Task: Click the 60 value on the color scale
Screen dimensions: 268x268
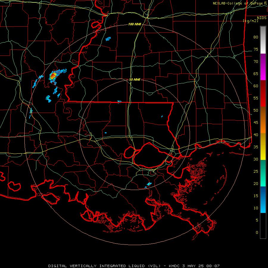Action: tap(256, 86)
